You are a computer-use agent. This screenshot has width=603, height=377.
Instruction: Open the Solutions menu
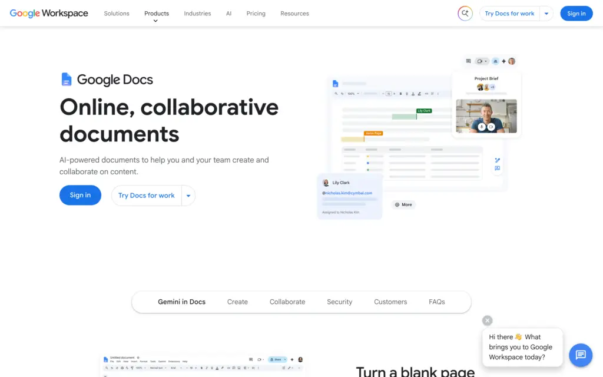click(117, 14)
